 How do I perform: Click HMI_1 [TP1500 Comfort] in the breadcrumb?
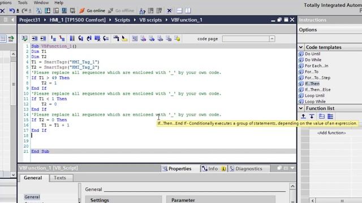point(77,20)
